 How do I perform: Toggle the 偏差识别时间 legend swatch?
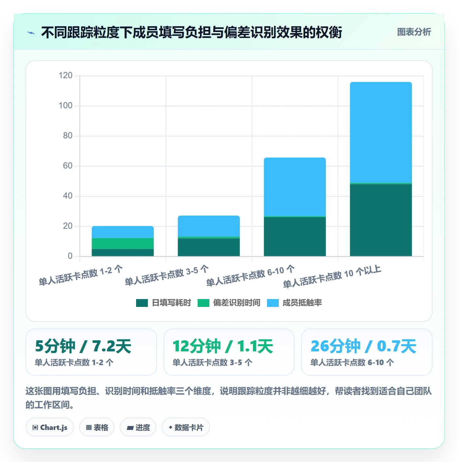203,303
